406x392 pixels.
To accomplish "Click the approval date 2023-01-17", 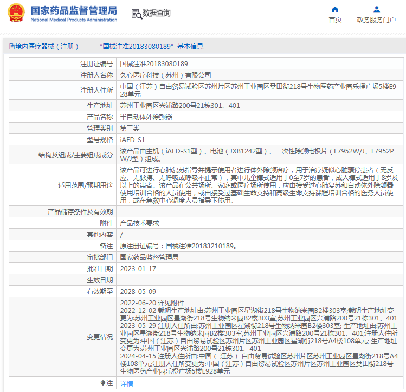I will click(138, 268).
